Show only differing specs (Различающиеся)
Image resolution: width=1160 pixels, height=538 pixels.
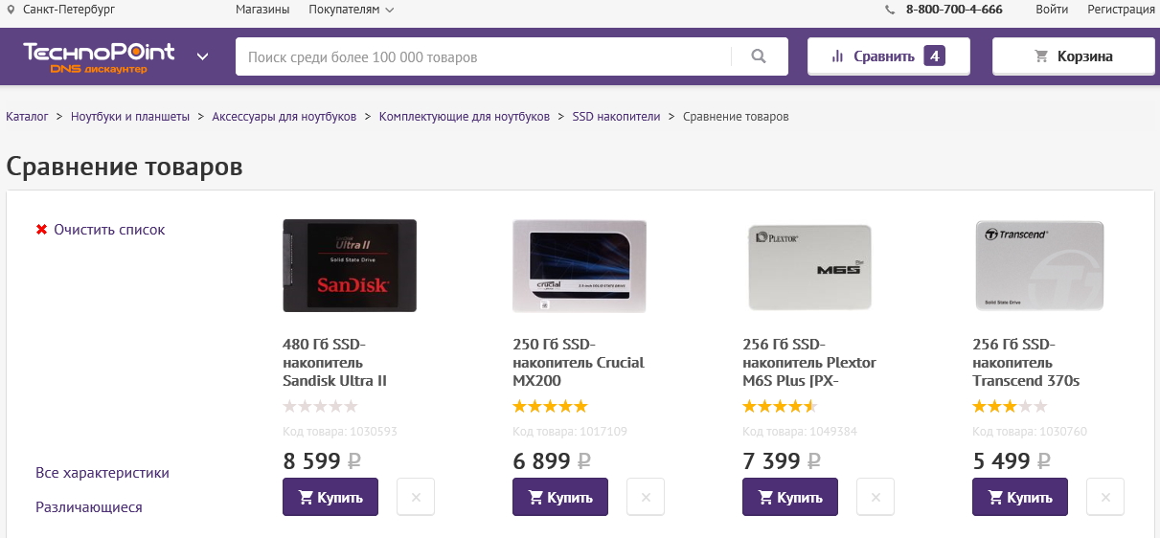tap(89, 507)
